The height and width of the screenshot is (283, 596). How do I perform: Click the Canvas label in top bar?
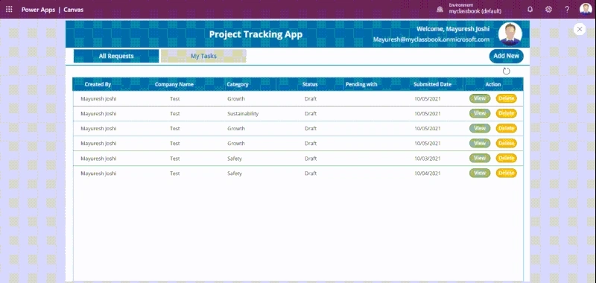pos(73,10)
